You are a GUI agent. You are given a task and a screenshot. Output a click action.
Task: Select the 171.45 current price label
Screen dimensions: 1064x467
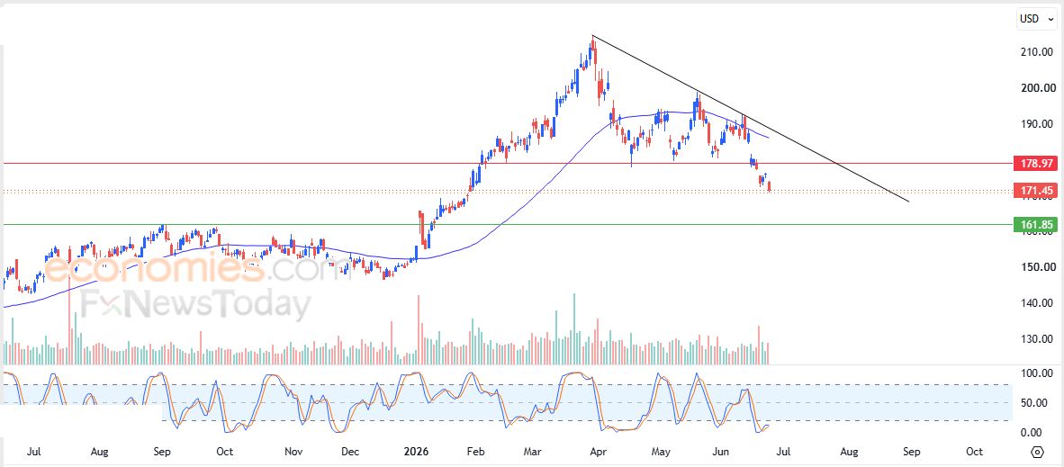[1035, 192]
